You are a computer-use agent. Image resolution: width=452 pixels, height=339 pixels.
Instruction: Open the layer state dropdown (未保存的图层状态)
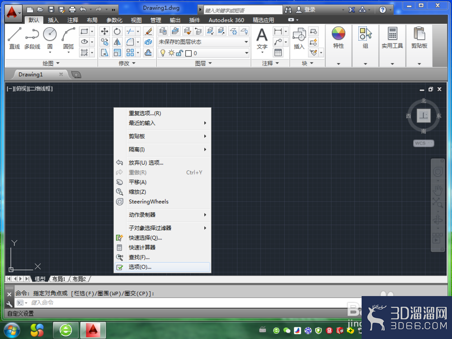click(203, 42)
